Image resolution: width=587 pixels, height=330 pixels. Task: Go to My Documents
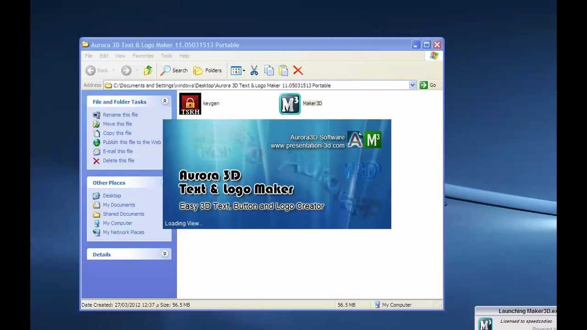coord(119,205)
